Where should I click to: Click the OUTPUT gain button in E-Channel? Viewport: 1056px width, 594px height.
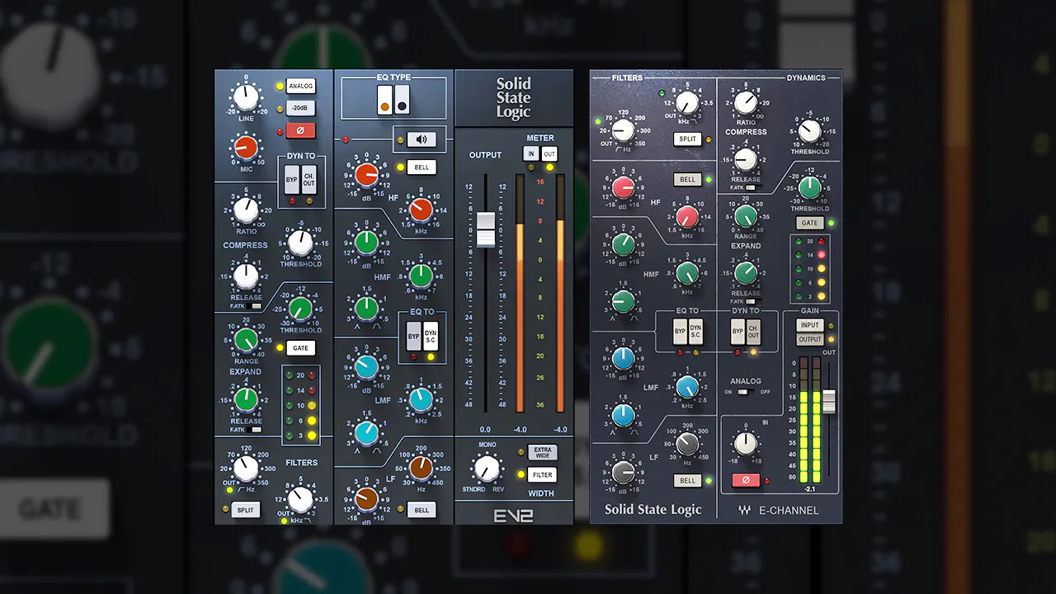[x=810, y=339]
